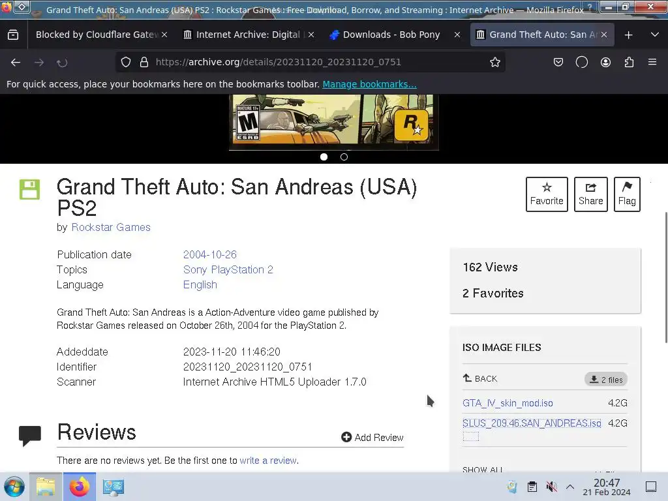Click the 2 Favorites text

(x=493, y=293)
